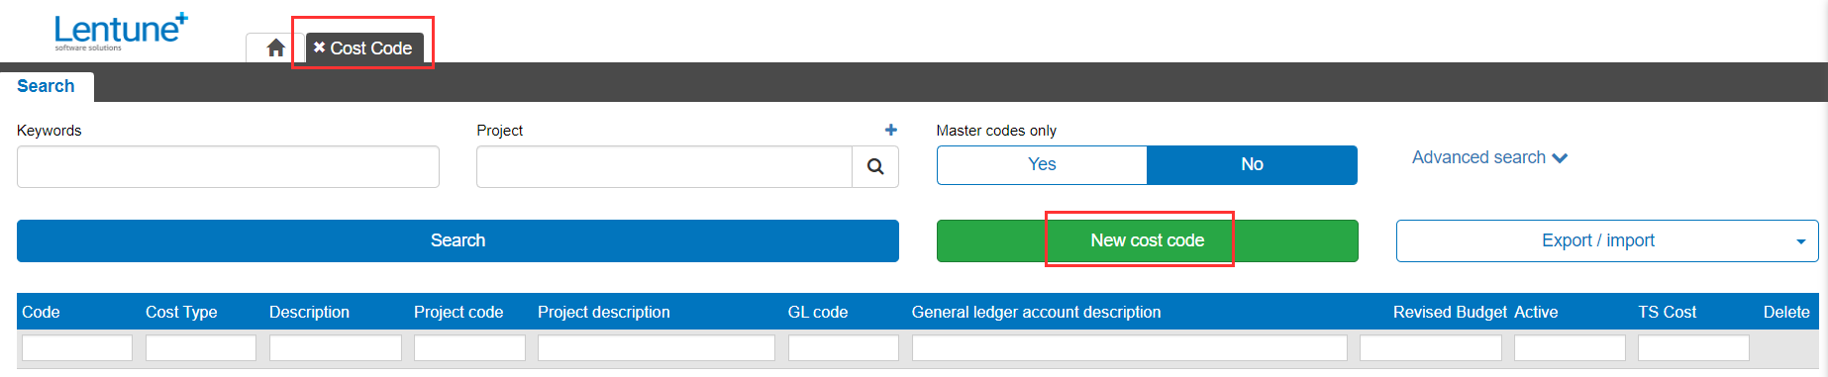This screenshot has width=1828, height=377.
Task: Expand Advanced search options
Action: (1489, 157)
